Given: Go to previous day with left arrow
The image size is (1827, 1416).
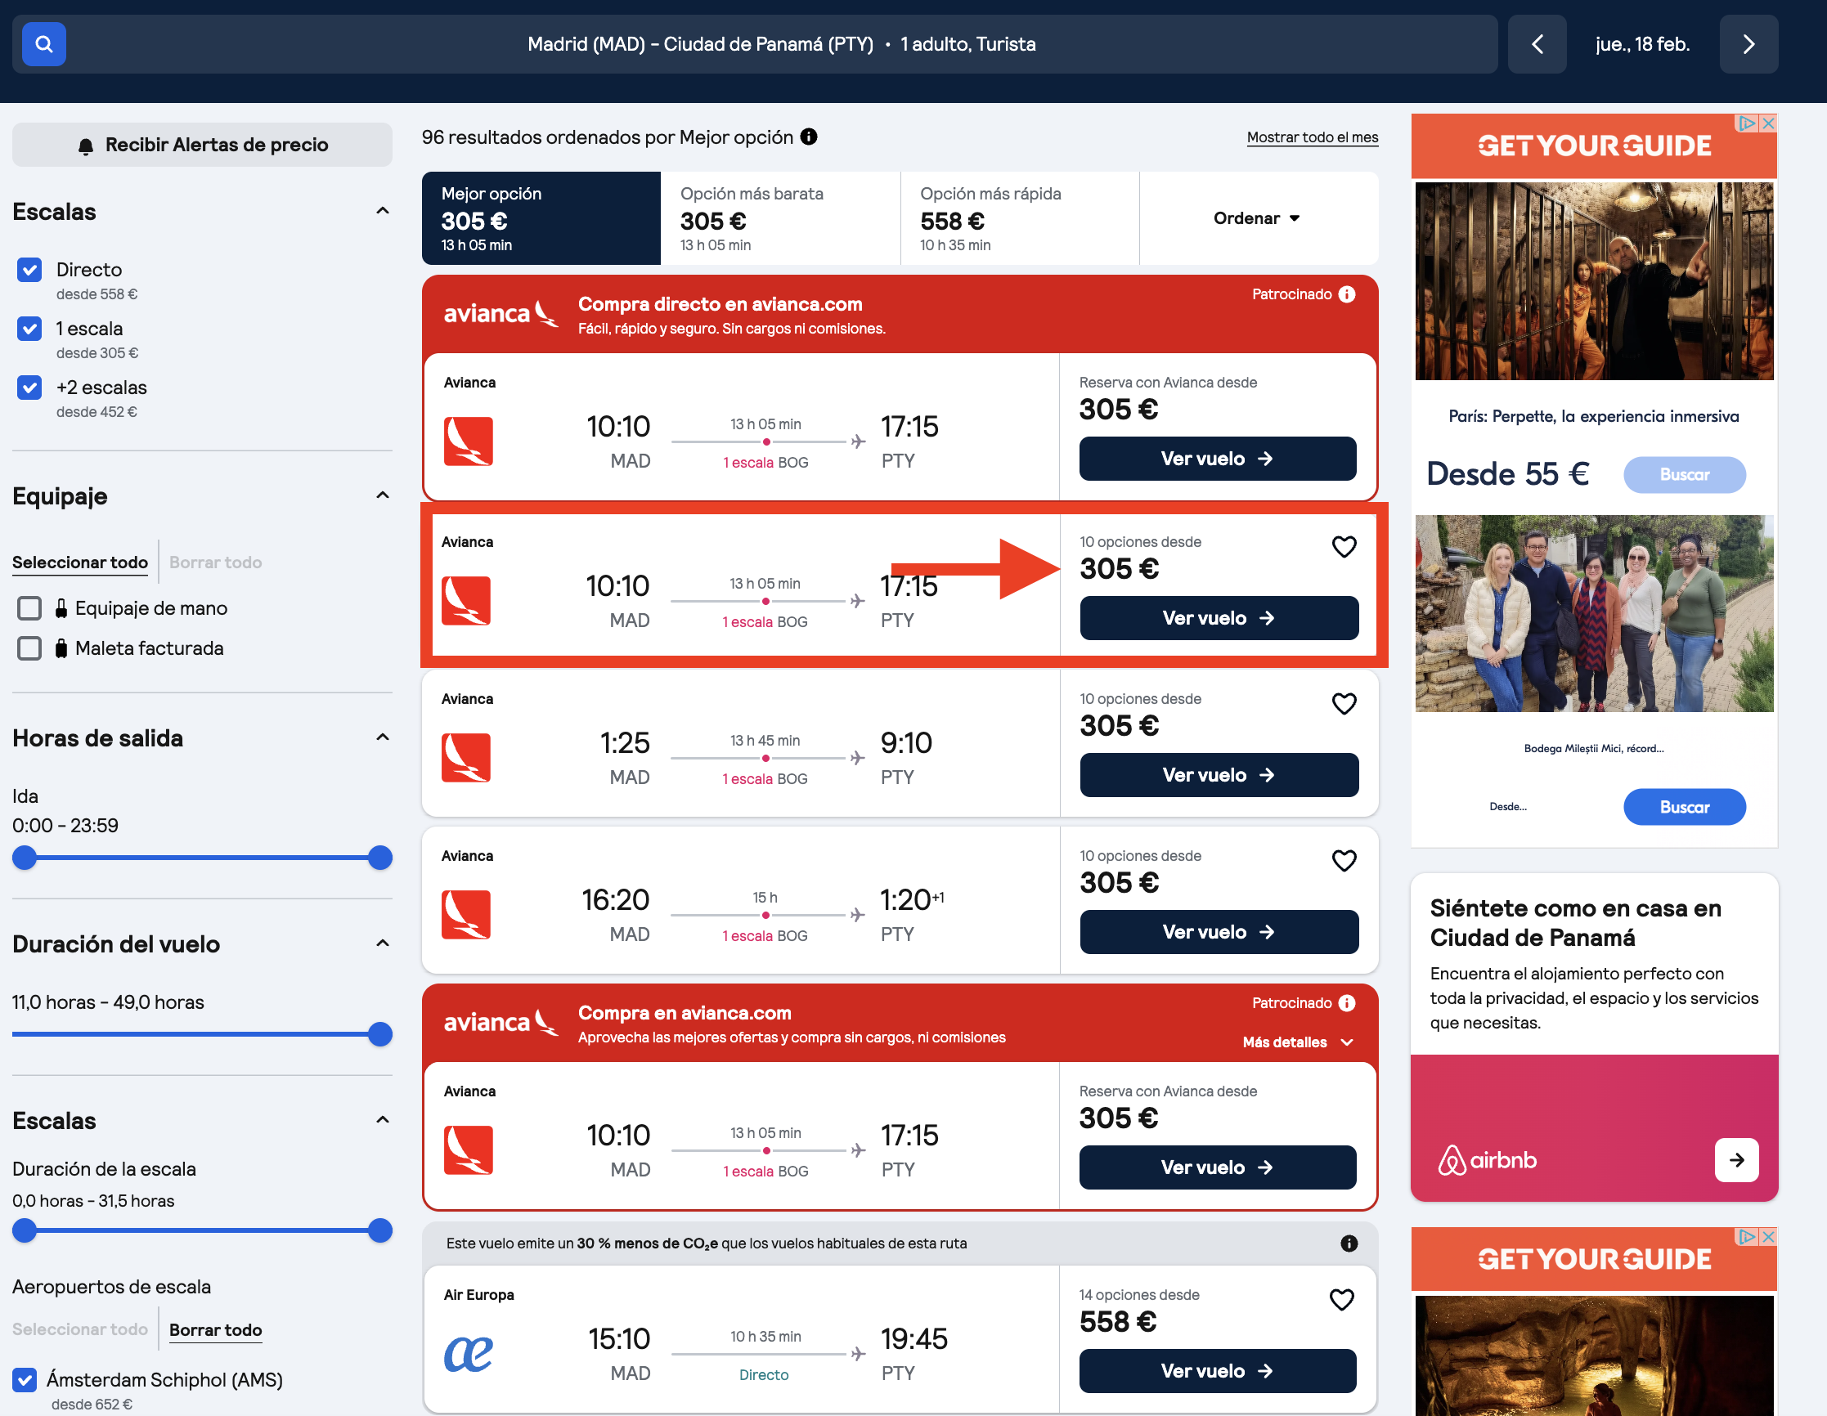Looking at the screenshot, I should coord(1537,43).
